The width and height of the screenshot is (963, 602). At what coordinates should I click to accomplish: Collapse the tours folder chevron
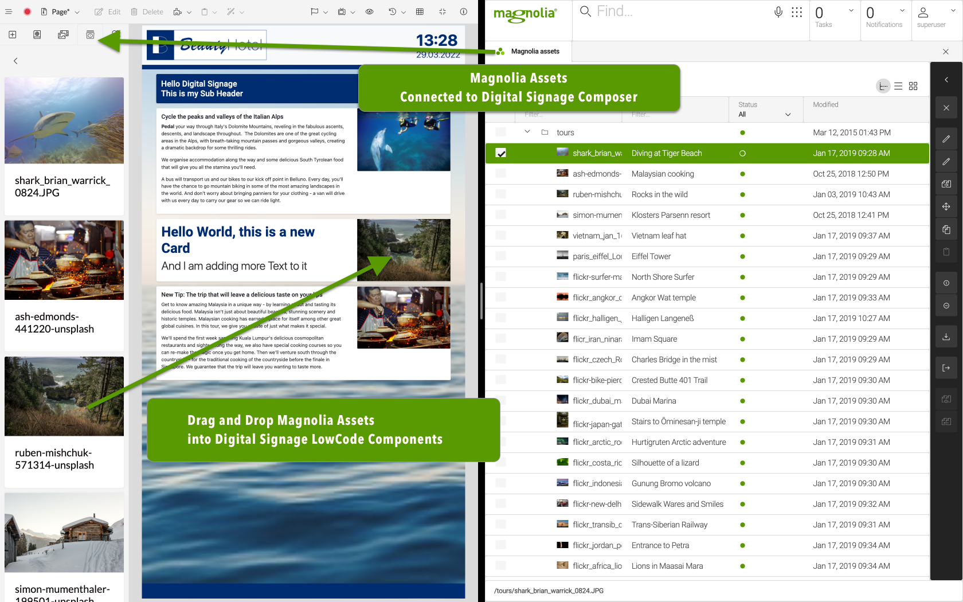pyautogui.click(x=527, y=132)
